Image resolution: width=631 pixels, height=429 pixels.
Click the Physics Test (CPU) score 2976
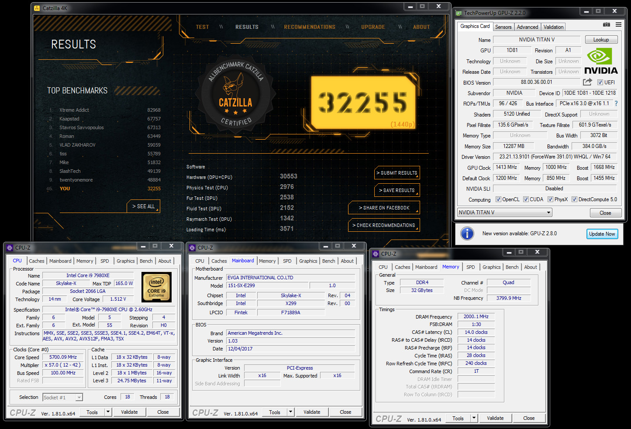click(286, 187)
